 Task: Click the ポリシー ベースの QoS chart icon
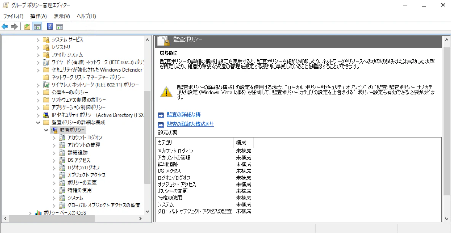click(x=38, y=213)
